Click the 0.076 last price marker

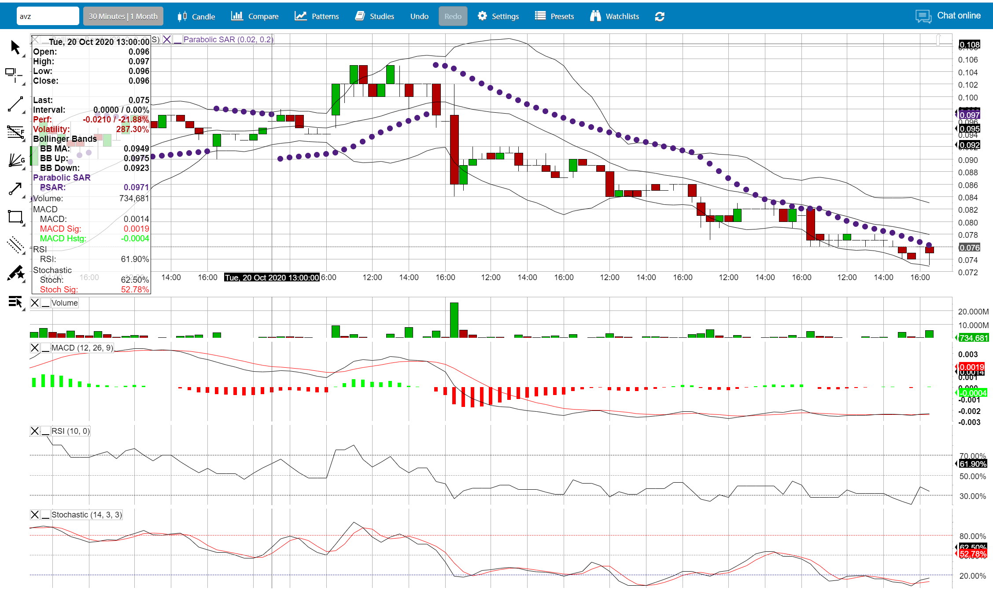click(x=969, y=247)
